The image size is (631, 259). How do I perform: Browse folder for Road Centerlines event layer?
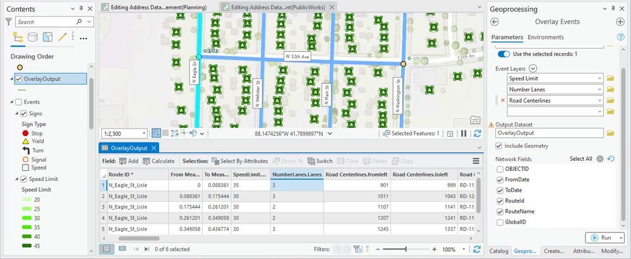pyautogui.click(x=611, y=100)
